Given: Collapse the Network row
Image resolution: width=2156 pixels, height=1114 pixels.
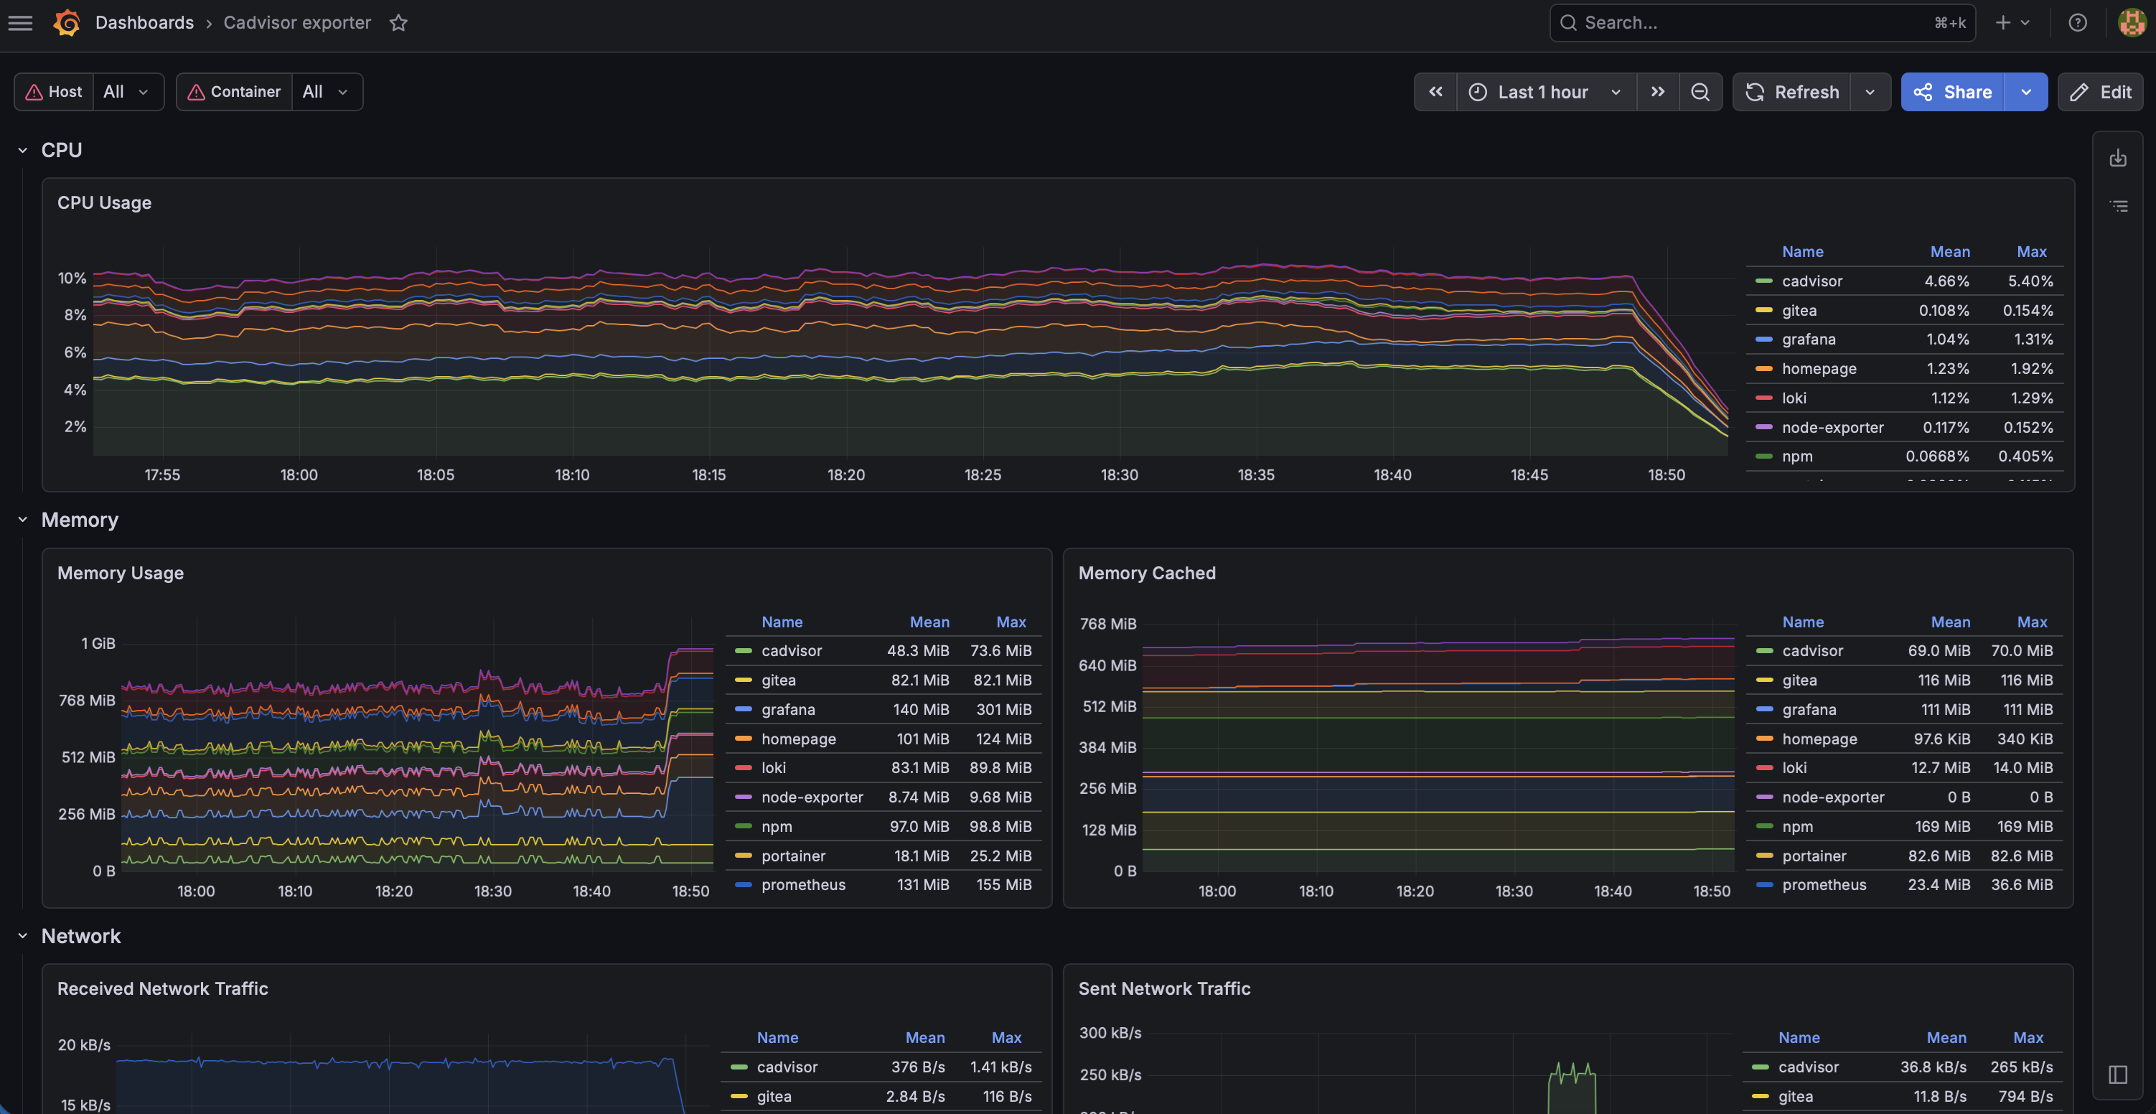Looking at the screenshot, I should tap(22, 936).
